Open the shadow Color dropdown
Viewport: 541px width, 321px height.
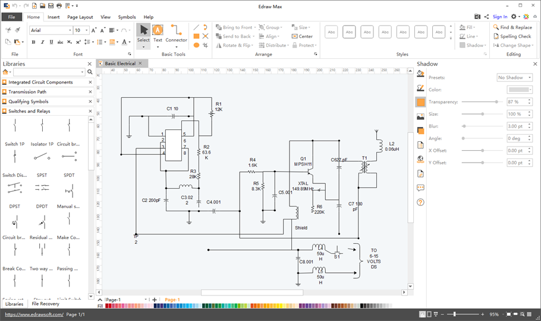(519, 90)
